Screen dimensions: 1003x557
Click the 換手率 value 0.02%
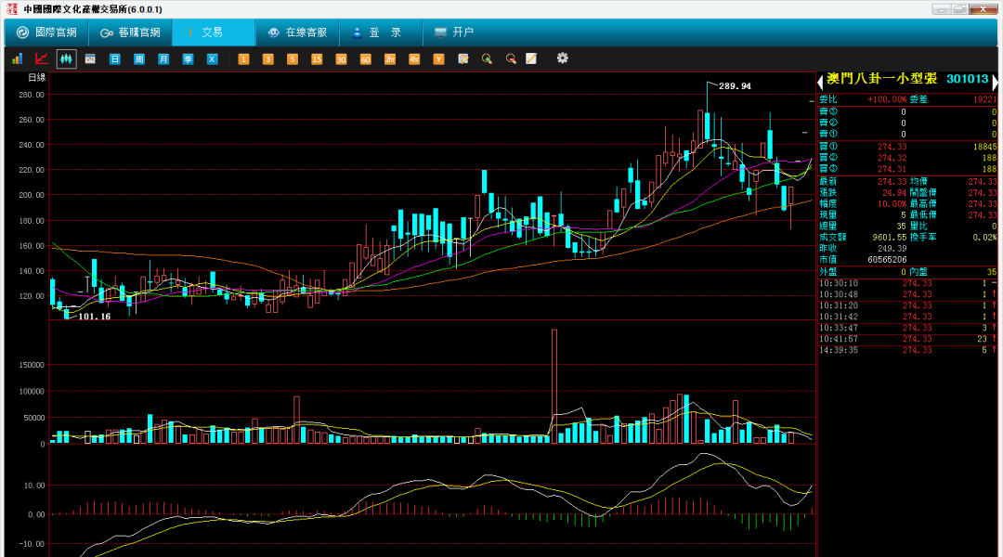coord(985,238)
